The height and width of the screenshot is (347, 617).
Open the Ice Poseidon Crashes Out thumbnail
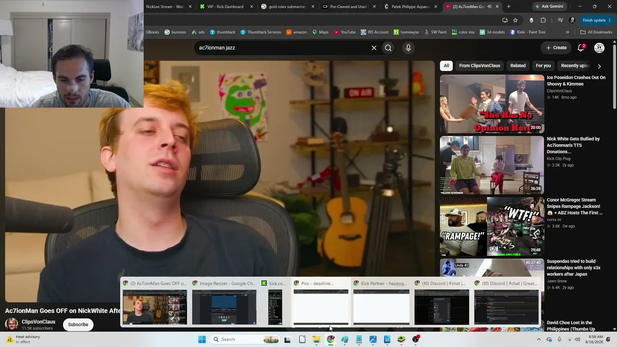[492, 104]
